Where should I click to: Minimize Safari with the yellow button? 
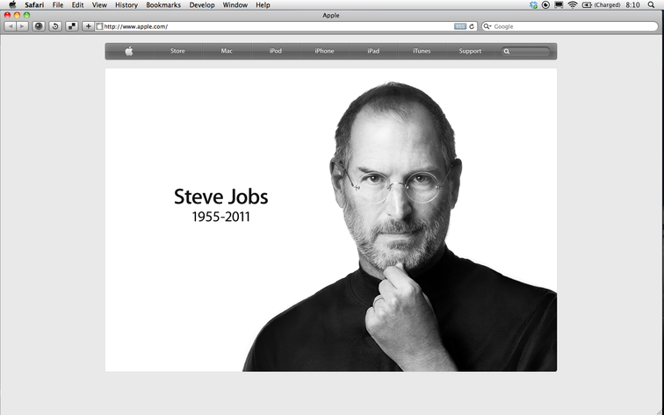(x=17, y=15)
